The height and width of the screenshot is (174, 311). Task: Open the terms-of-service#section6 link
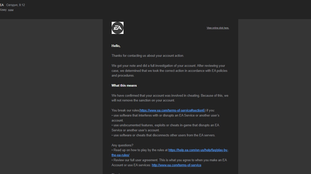tap(172, 110)
